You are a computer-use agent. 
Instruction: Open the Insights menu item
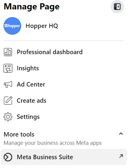[x=28, y=68]
